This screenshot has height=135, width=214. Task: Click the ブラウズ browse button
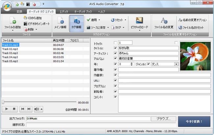163,119
